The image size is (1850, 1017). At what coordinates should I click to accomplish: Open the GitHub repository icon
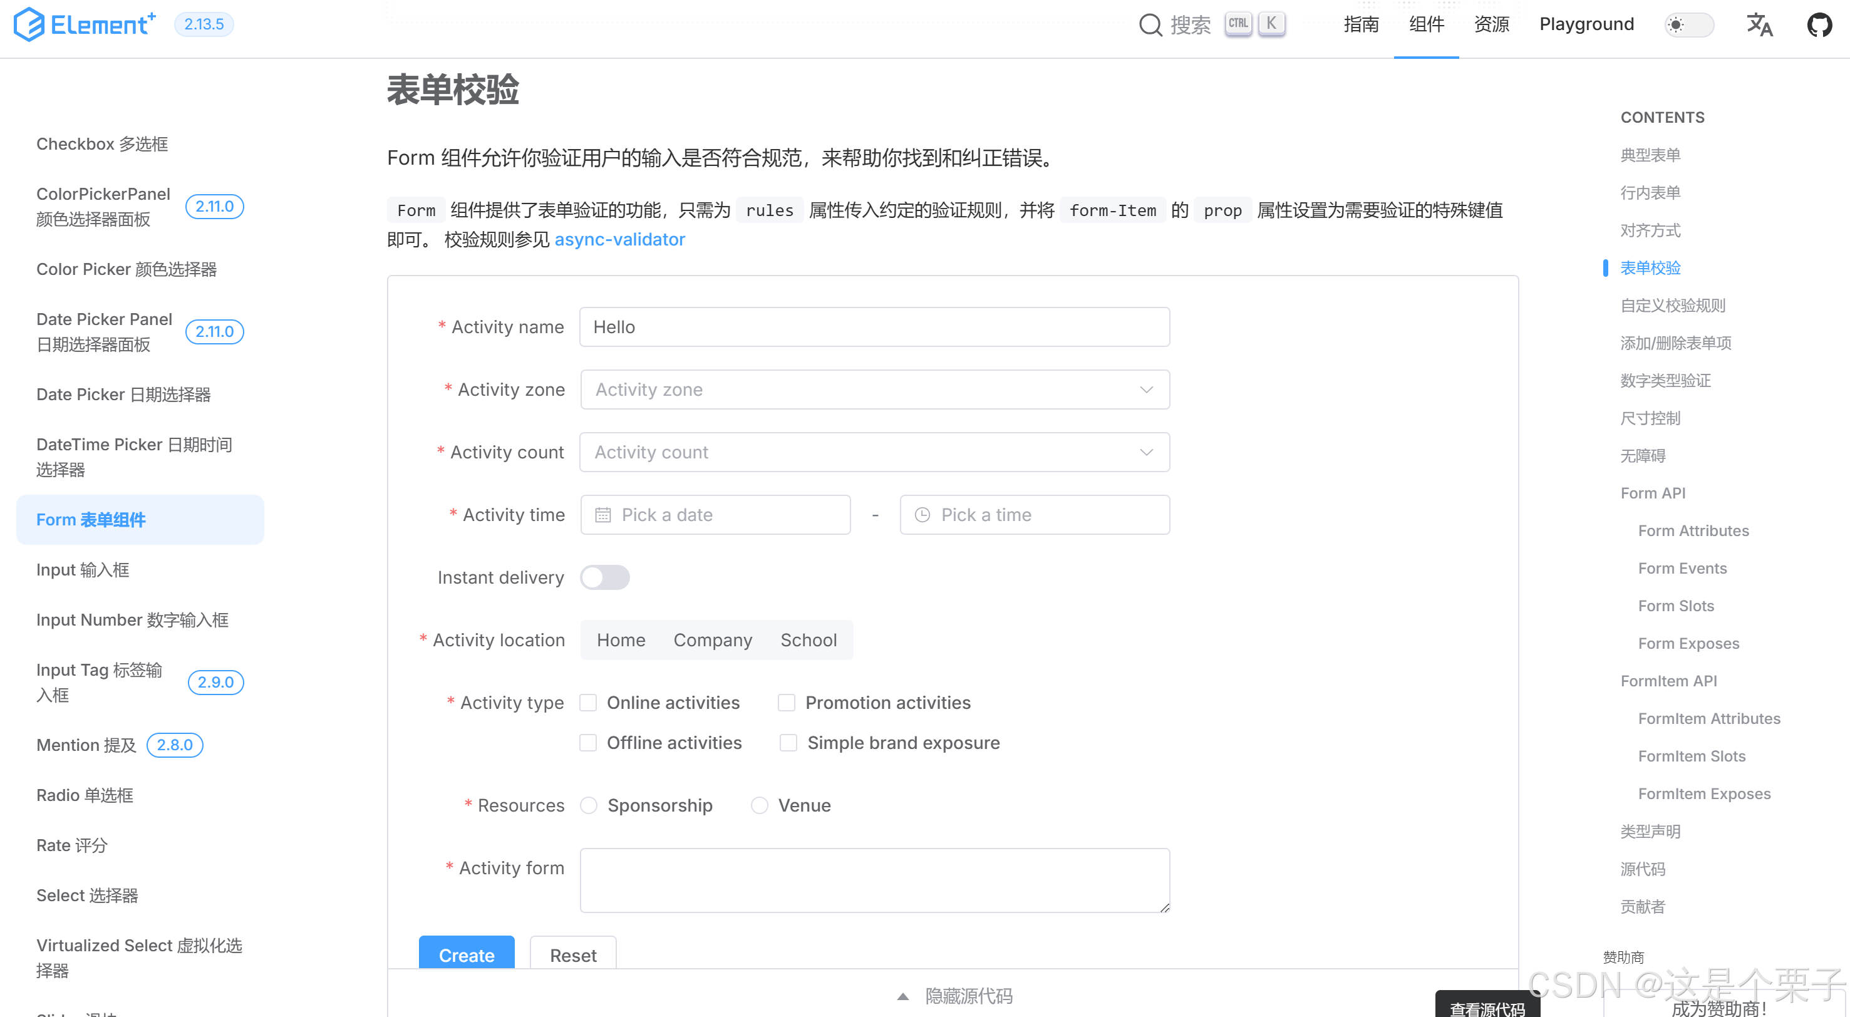tap(1819, 24)
